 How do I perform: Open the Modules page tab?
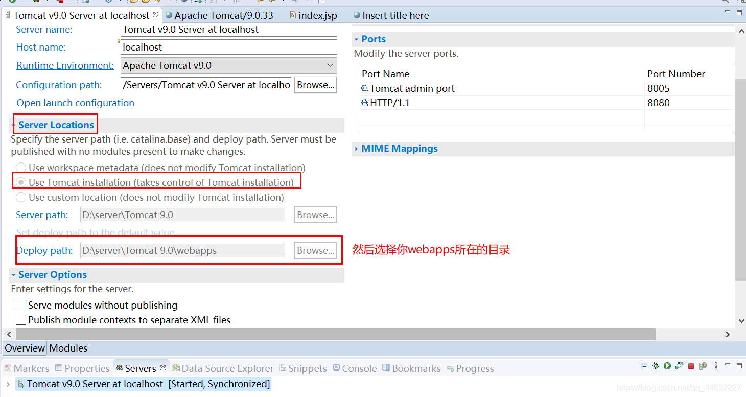(68, 348)
